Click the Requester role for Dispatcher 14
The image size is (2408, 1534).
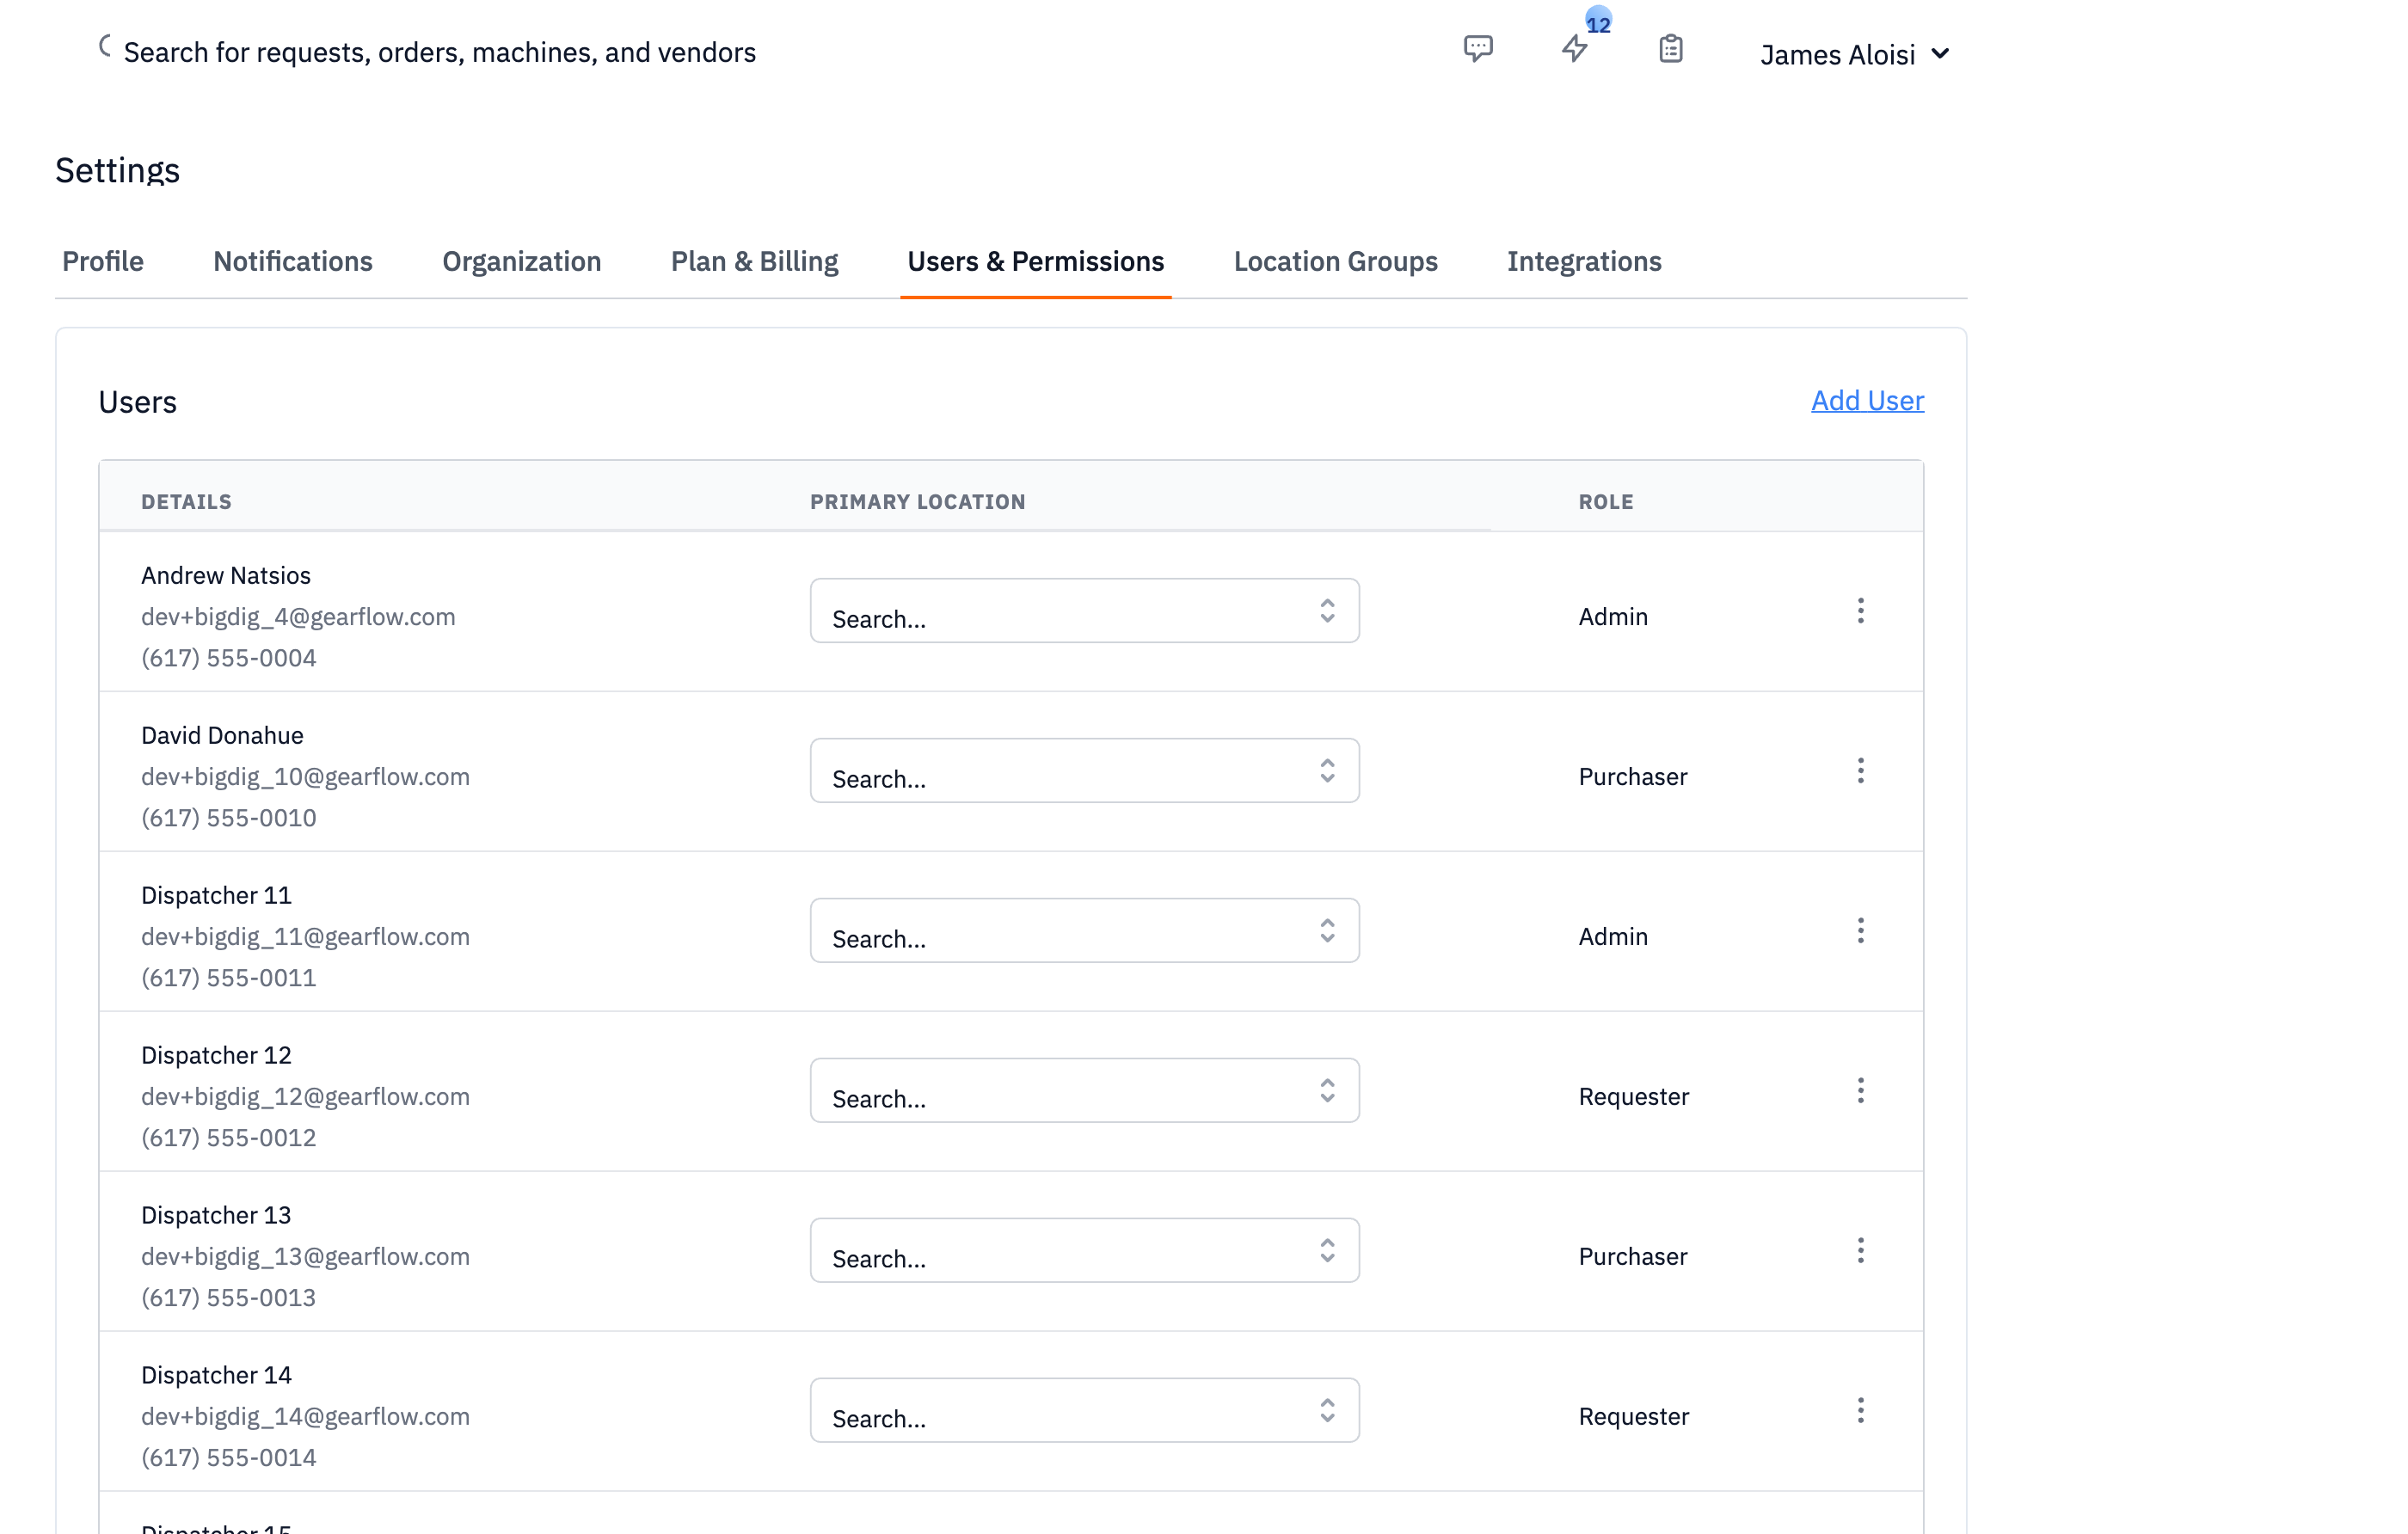pyautogui.click(x=1634, y=1417)
